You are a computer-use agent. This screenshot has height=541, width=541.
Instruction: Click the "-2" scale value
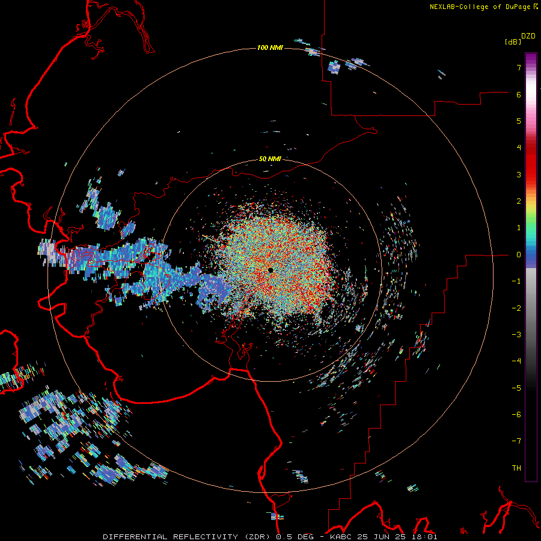point(516,308)
